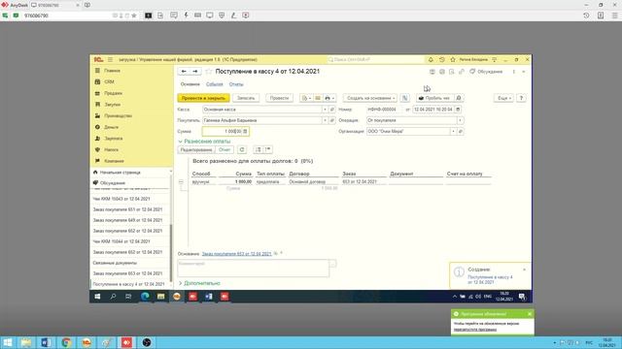
Task: Select "Заказ покупателя 651 от 12.04.2021" entry
Action: coord(127,209)
